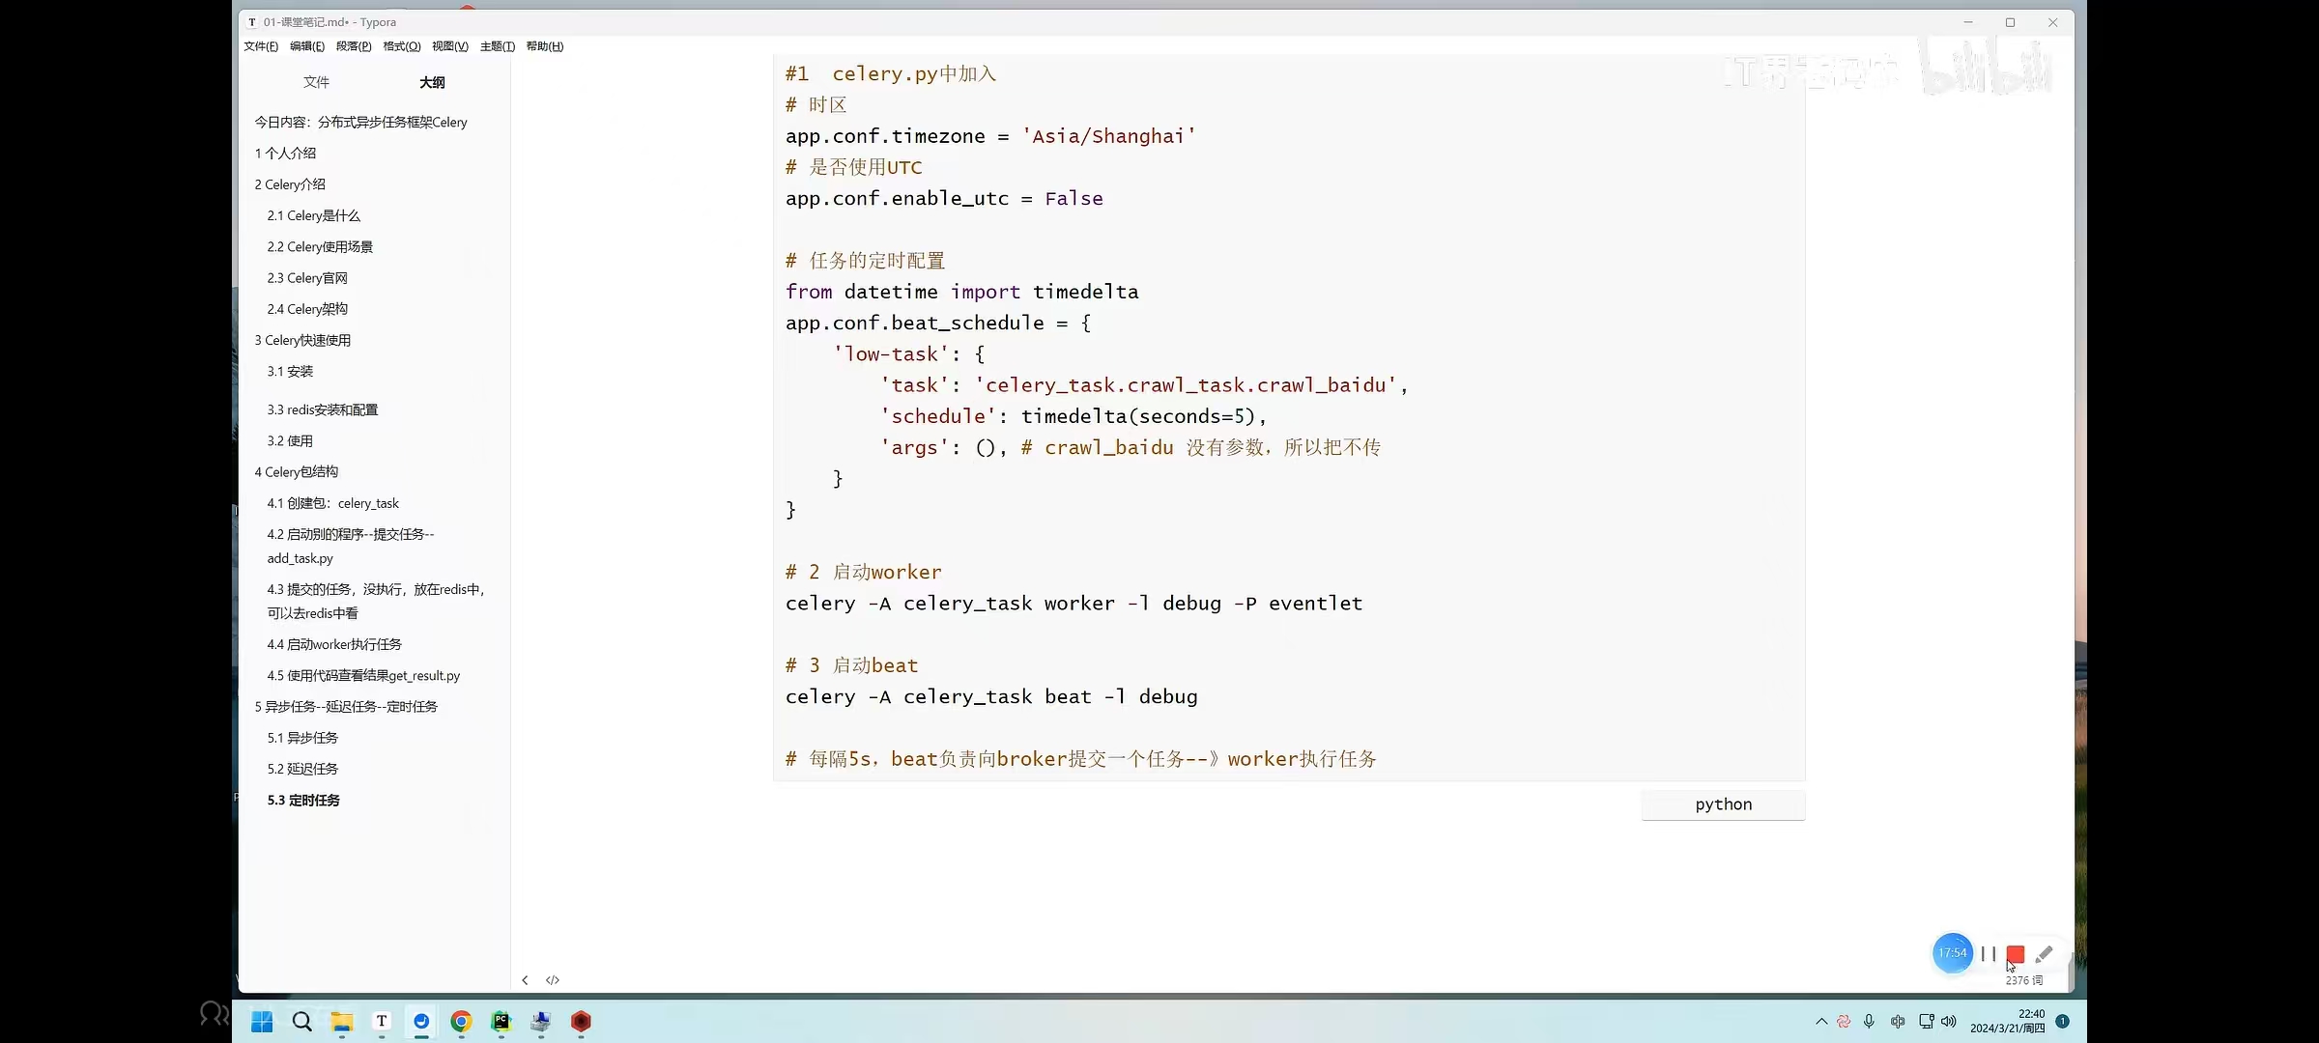Open the python language selector box
The width and height of the screenshot is (2319, 1043).
1723,804
